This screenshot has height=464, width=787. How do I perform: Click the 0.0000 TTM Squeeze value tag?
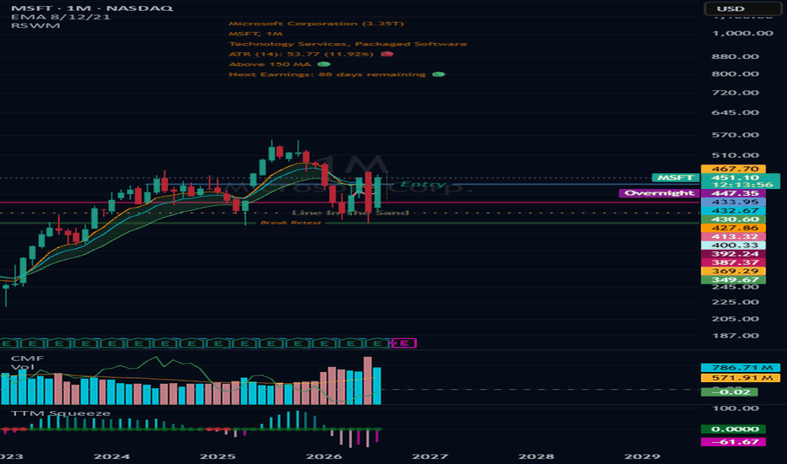tap(733, 429)
